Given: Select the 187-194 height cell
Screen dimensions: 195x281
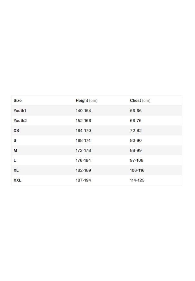Looking at the screenshot, I should point(83,180).
